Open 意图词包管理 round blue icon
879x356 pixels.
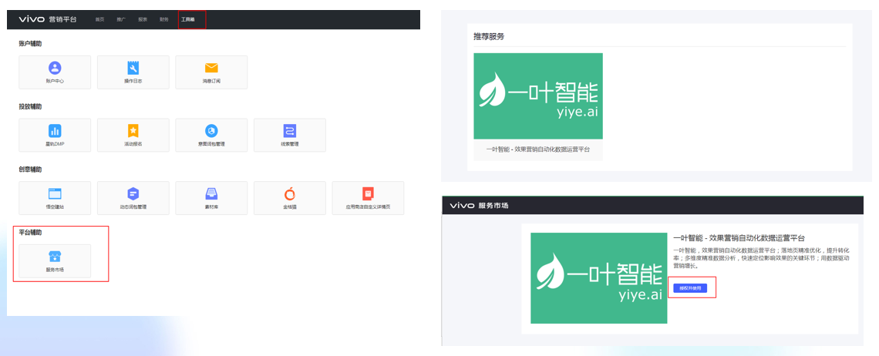click(x=211, y=131)
